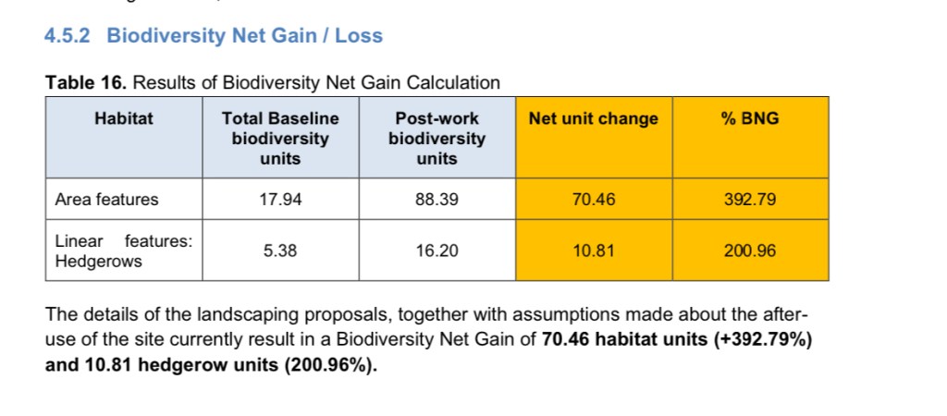Select the 'Total Baseline biodiversity units' header
The width and height of the screenshot is (947, 416).
(x=280, y=138)
